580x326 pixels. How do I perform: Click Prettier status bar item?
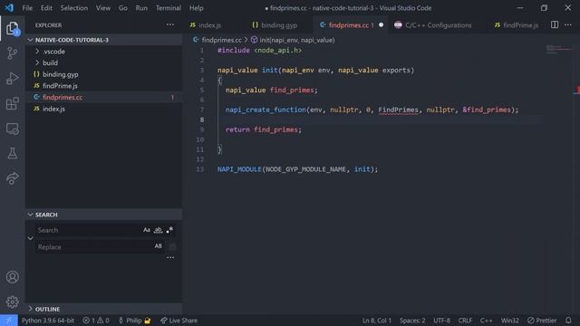pos(542,321)
